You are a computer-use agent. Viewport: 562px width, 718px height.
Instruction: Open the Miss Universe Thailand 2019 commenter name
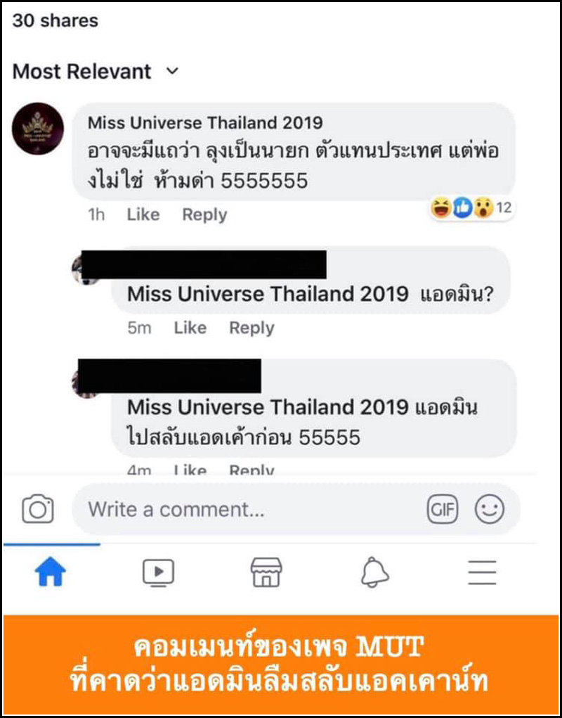tap(205, 123)
